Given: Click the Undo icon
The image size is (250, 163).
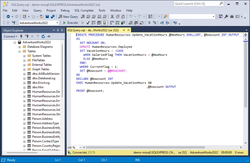Looking at the screenshot, I should point(130,16).
